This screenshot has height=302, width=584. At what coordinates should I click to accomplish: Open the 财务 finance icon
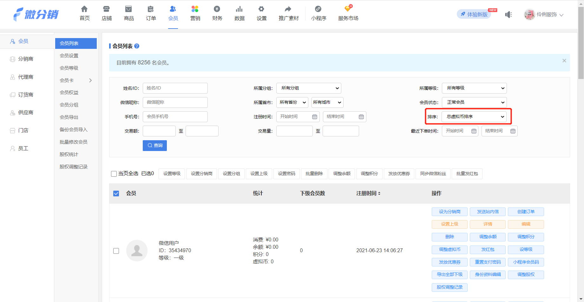point(217,9)
